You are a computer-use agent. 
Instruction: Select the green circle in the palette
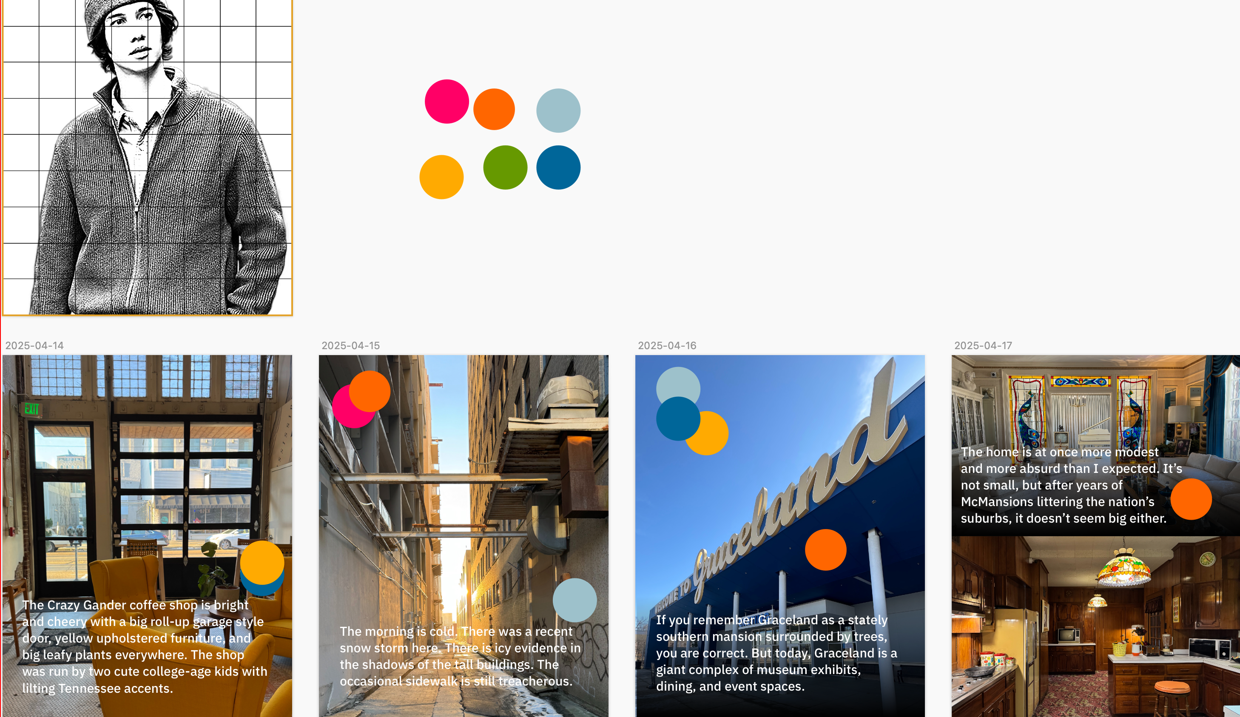[505, 167]
